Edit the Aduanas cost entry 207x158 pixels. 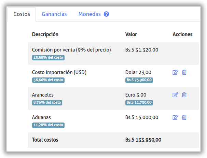coord(175,117)
